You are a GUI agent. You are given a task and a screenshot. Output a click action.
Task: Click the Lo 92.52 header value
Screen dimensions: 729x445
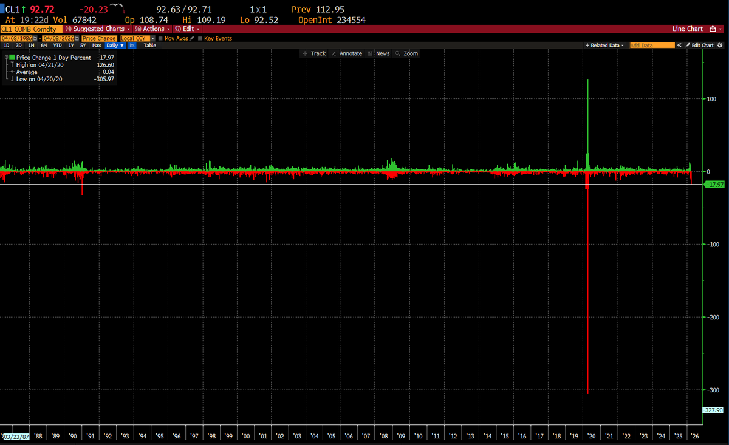[x=259, y=20]
